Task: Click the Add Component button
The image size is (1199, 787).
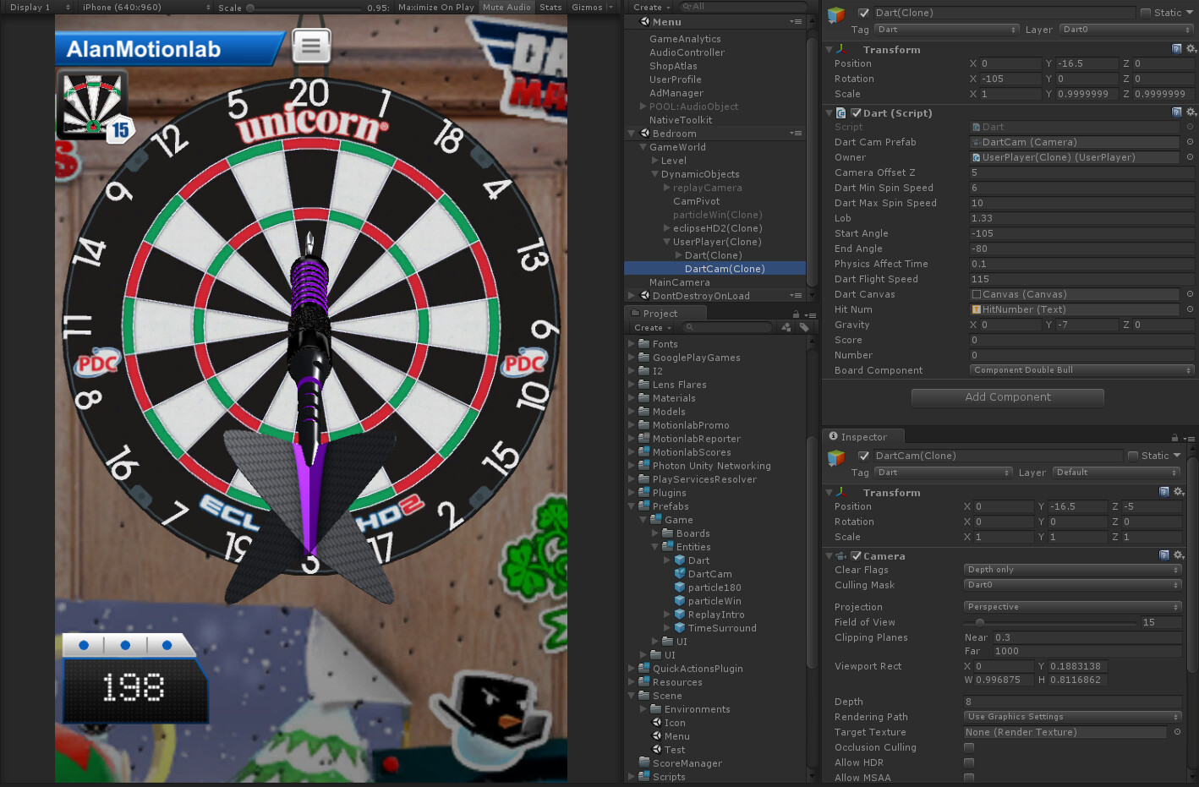Action: point(1007,397)
